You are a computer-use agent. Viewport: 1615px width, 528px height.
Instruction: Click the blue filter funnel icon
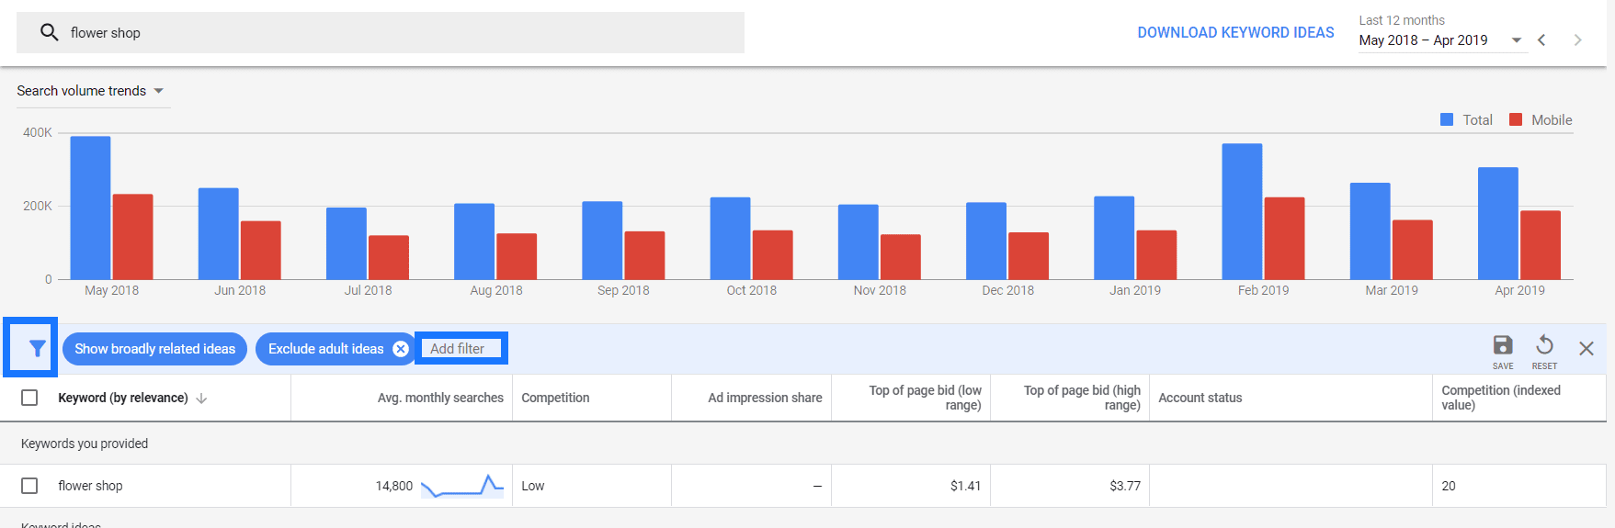coord(37,348)
